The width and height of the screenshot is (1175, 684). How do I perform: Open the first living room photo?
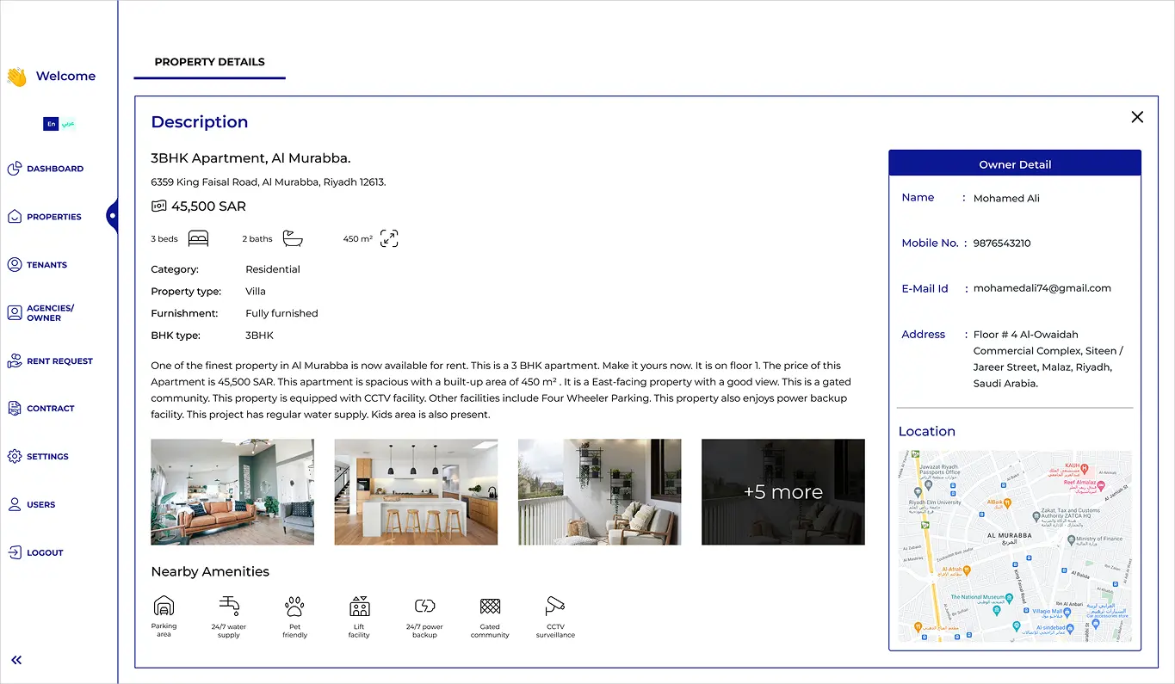pyautogui.click(x=232, y=491)
